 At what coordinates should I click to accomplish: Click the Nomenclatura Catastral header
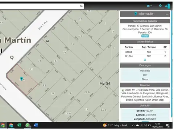pyautogui.click(x=145, y=21)
